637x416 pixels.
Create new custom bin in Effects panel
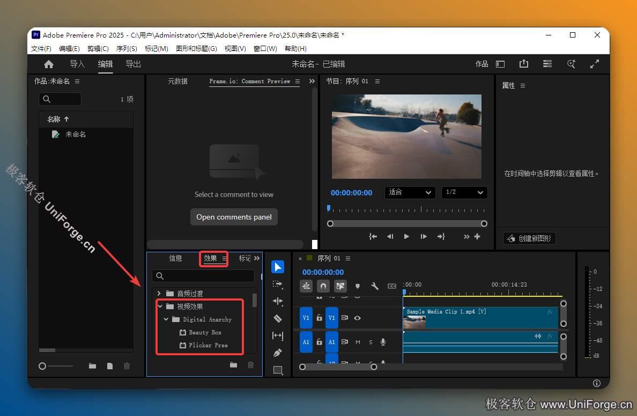(x=233, y=365)
